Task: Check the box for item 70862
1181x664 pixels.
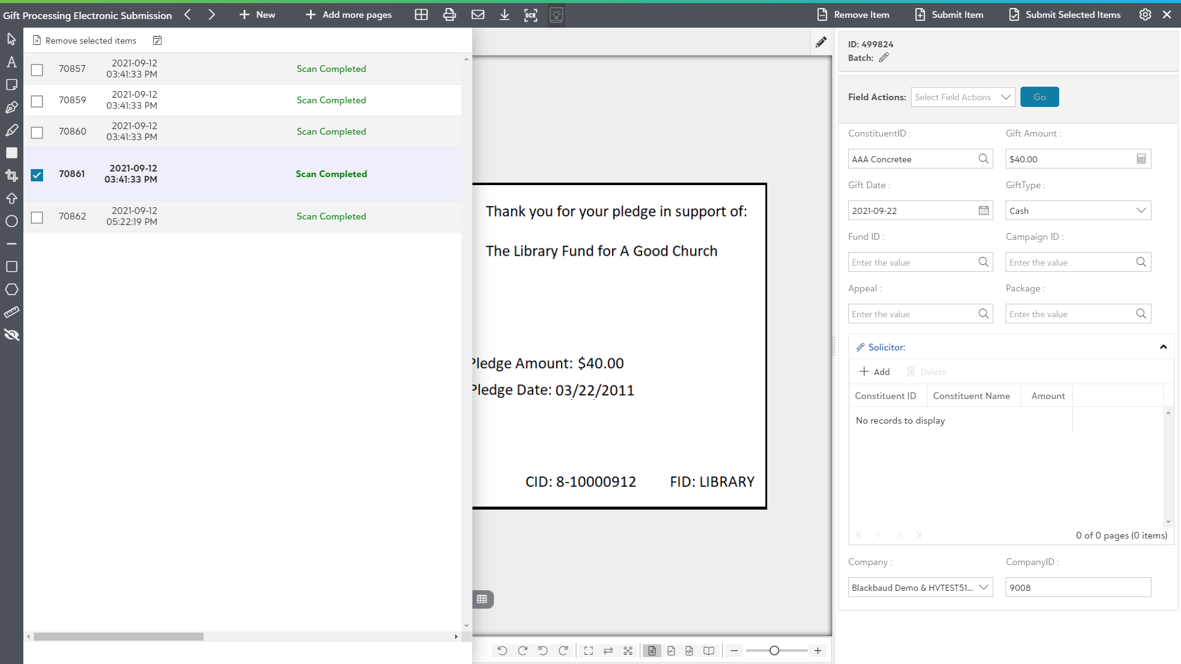Action: pyautogui.click(x=37, y=217)
